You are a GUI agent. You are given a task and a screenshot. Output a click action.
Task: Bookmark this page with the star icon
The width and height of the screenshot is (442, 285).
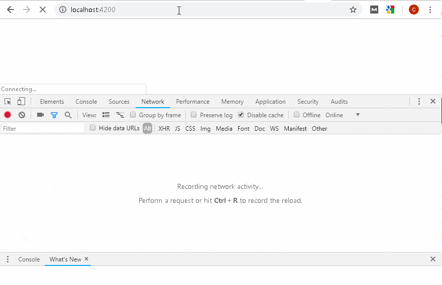click(x=353, y=10)
